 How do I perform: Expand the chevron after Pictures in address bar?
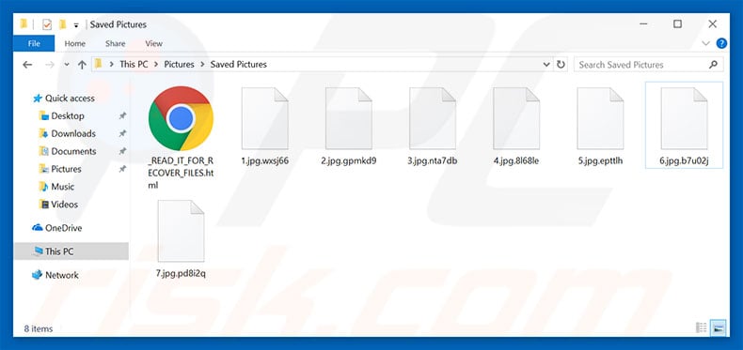(x=202, y=65)
